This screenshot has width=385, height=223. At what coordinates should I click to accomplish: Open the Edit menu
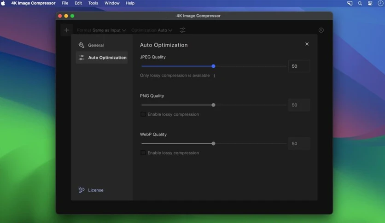[x=78, y=3]
